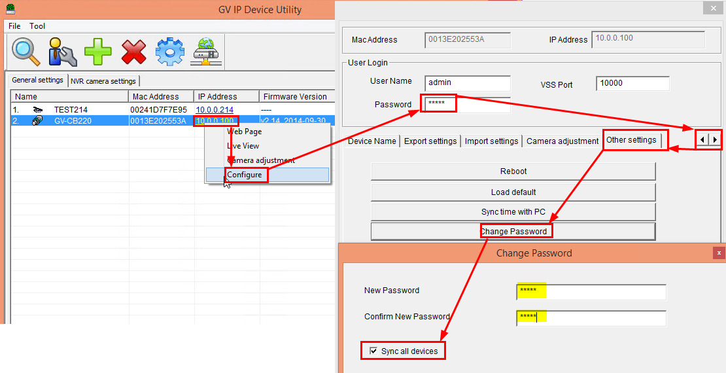Focus the Confirm New Password field
This screenshot has height=373, width=726.
(x=591, y=318)
